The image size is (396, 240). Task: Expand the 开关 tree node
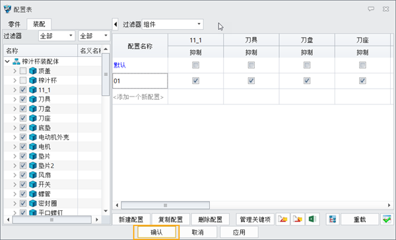[x=15, y=184]
